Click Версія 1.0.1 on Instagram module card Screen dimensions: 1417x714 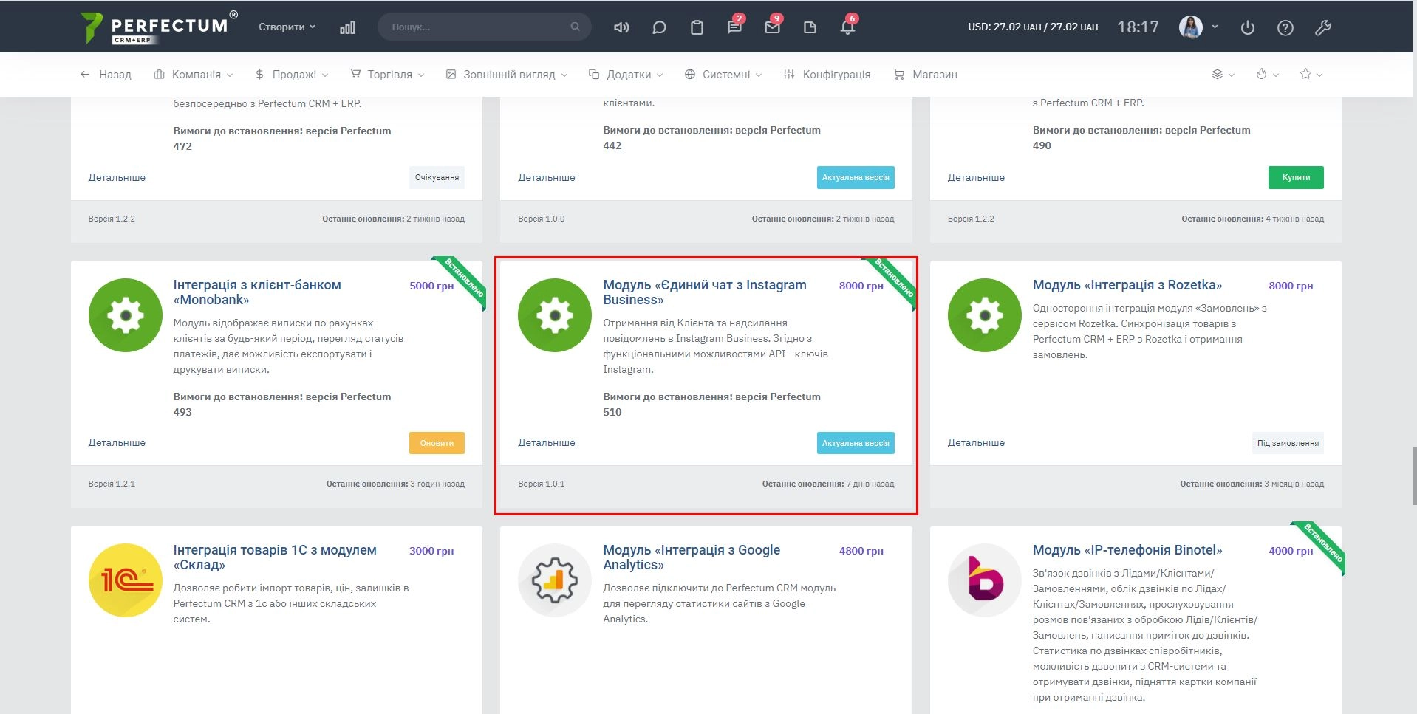tap(542, 484)
